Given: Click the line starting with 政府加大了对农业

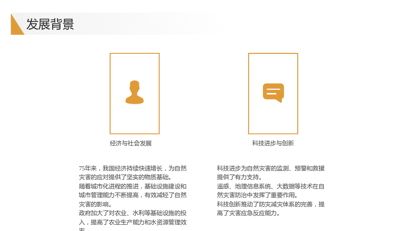Looking at the screenshot, I should point(133,213).
